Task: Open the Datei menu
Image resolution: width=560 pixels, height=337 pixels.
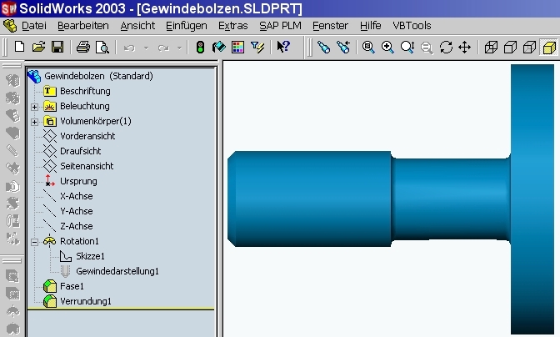Action: [x=34, y=26]
